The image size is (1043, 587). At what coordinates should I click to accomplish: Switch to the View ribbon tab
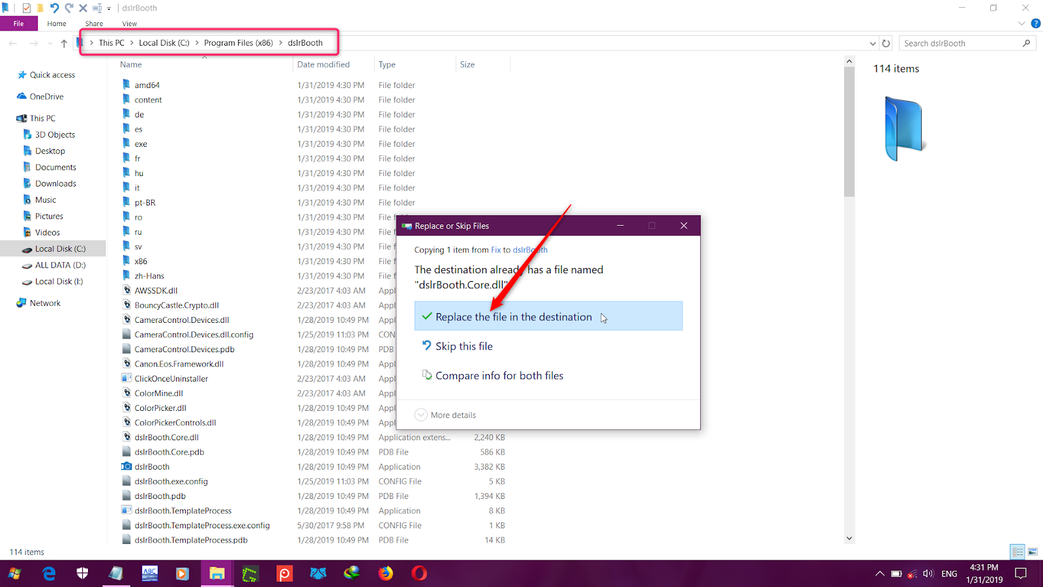(x=130, y=23)
